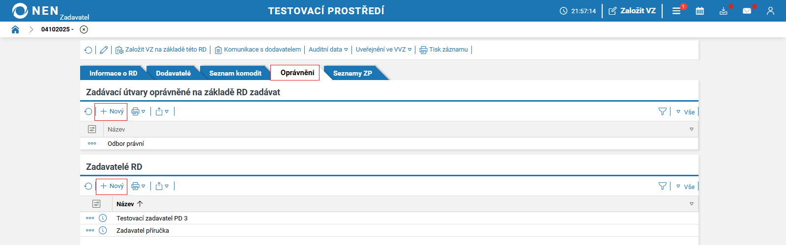Open the Vše filter dropdown in Zadavatelé RD
This screenshot has height=245, width=786.
point(685,187)
